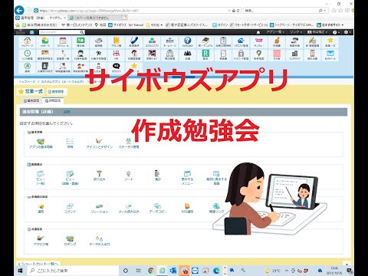Open the user name dropdown in header
The height and width of the screenshot is (276, 368).
click(317, 32)
